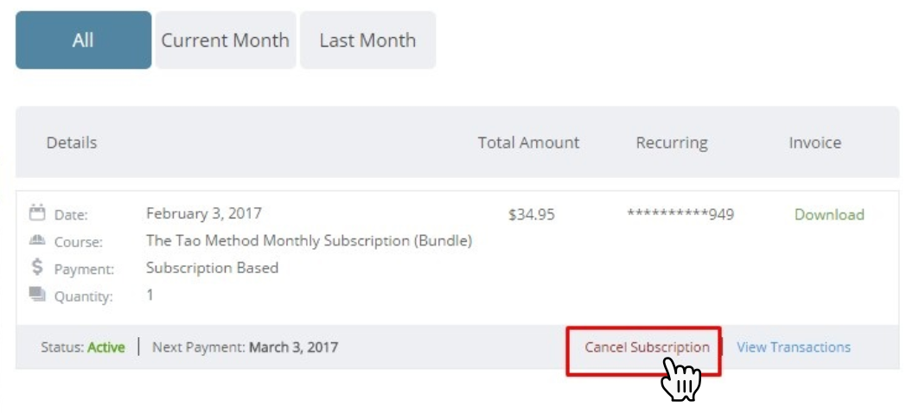The height and width of the screenshot is (413, 913).
Task: Click the dollar sign icon beside Payment
Action: (36, 267)
